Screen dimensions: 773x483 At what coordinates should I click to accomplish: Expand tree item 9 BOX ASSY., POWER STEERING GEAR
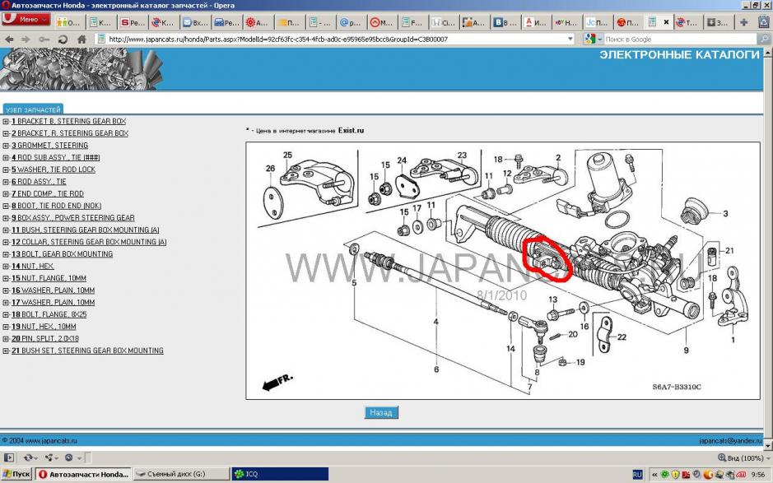(6, 218)
